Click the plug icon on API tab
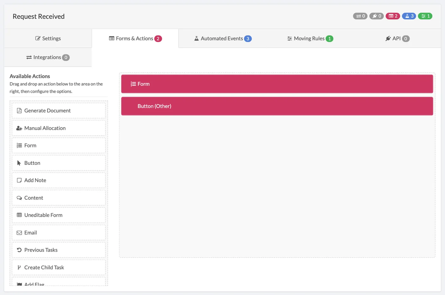This screenshot has height=295, width=445. point(388,38)
